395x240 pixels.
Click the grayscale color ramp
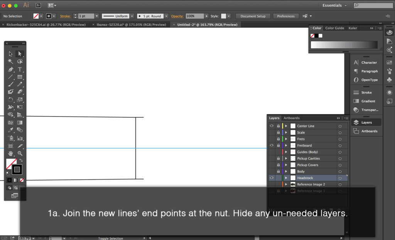[x=344, y=45]
